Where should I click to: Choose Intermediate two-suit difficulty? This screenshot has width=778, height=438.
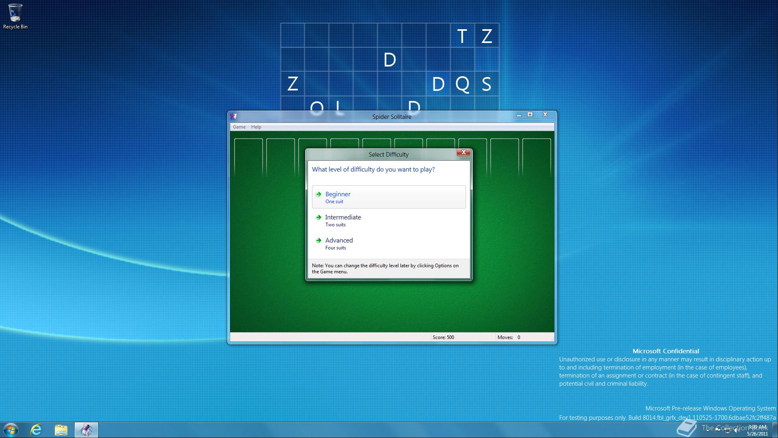(389, 220)
